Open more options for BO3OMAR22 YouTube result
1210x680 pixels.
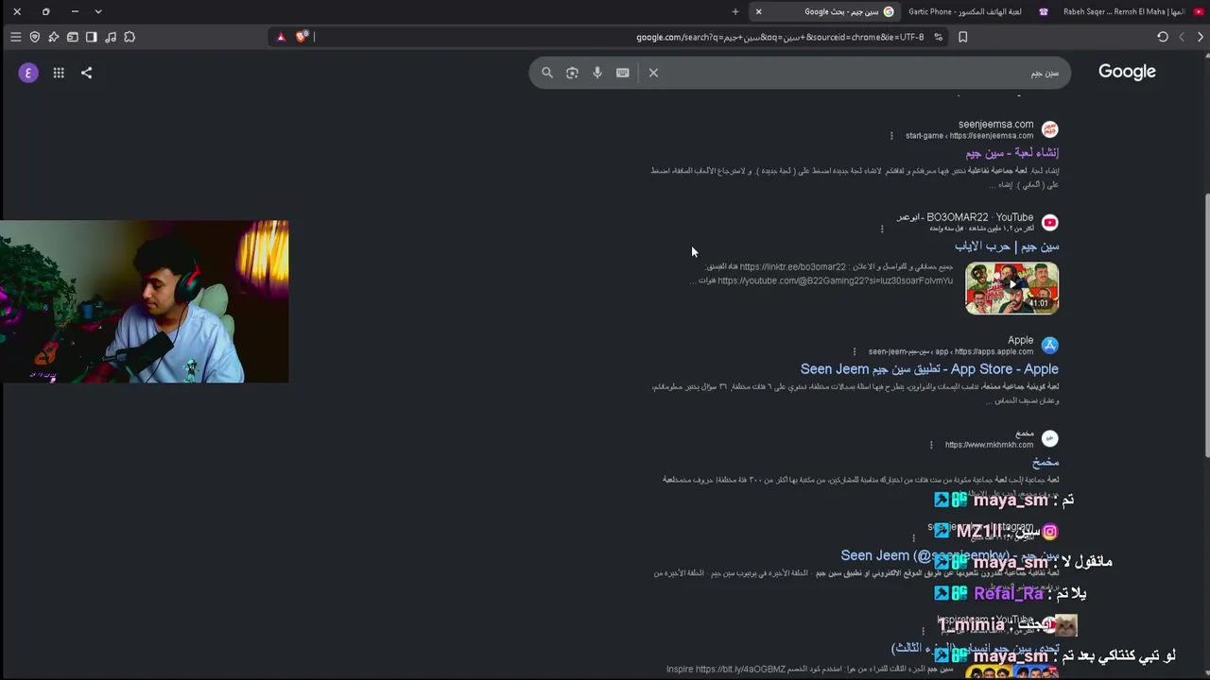pos(882,229)
